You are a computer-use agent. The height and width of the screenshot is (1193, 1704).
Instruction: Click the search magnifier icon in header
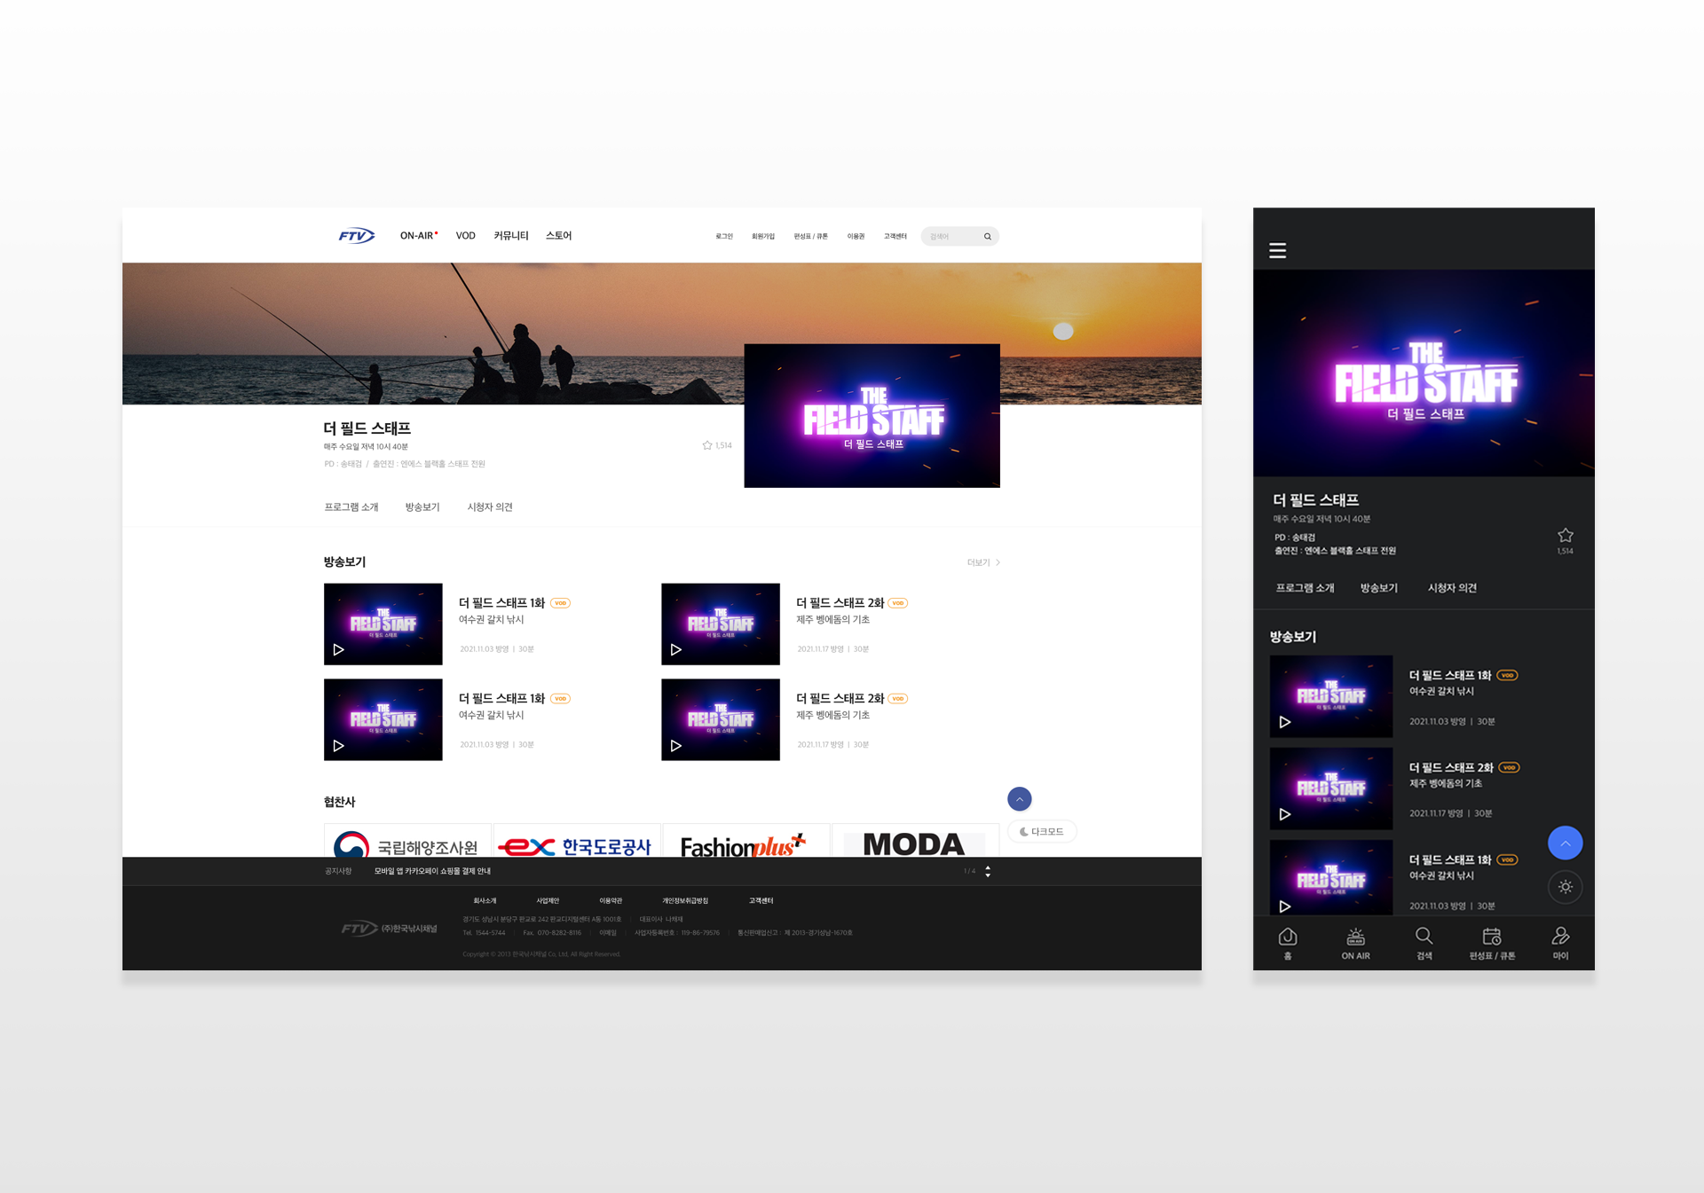(987, 237)
